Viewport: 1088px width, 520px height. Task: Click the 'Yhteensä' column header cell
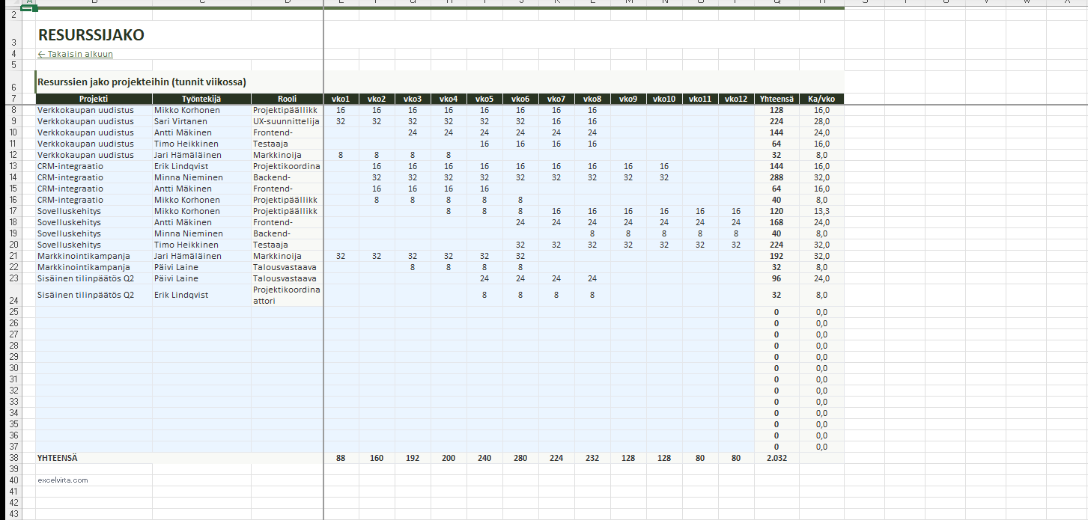pos(777,99)
